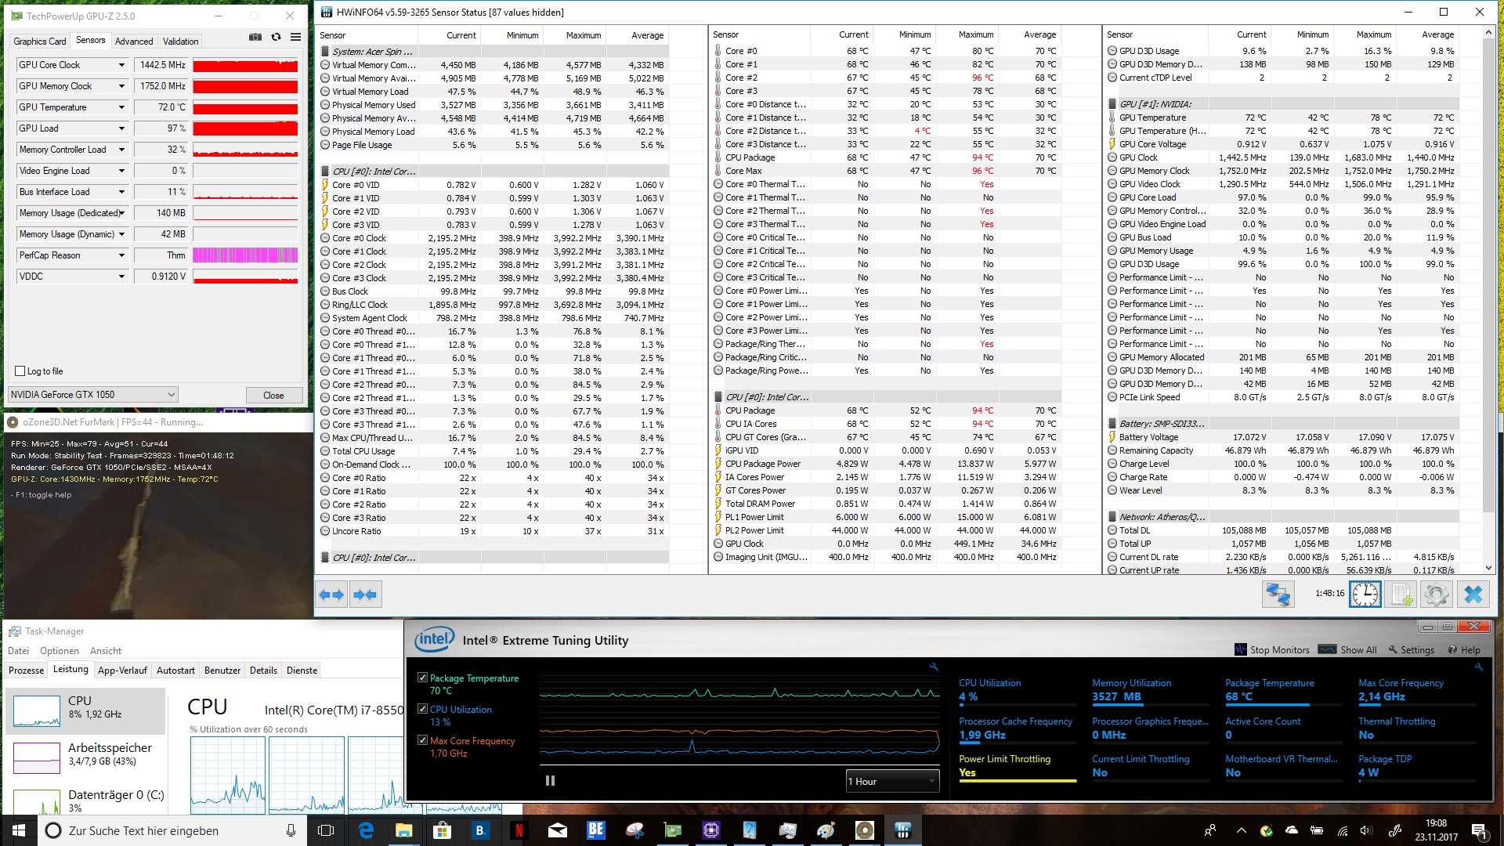
Task: Open the GPU Temperature dropdown in GPU-Z
Action: tap(121, 107)
